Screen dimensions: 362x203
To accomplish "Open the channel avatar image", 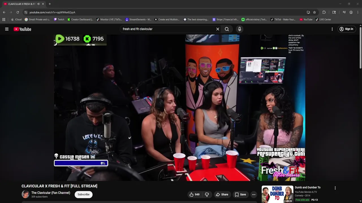I will [25, 195].
